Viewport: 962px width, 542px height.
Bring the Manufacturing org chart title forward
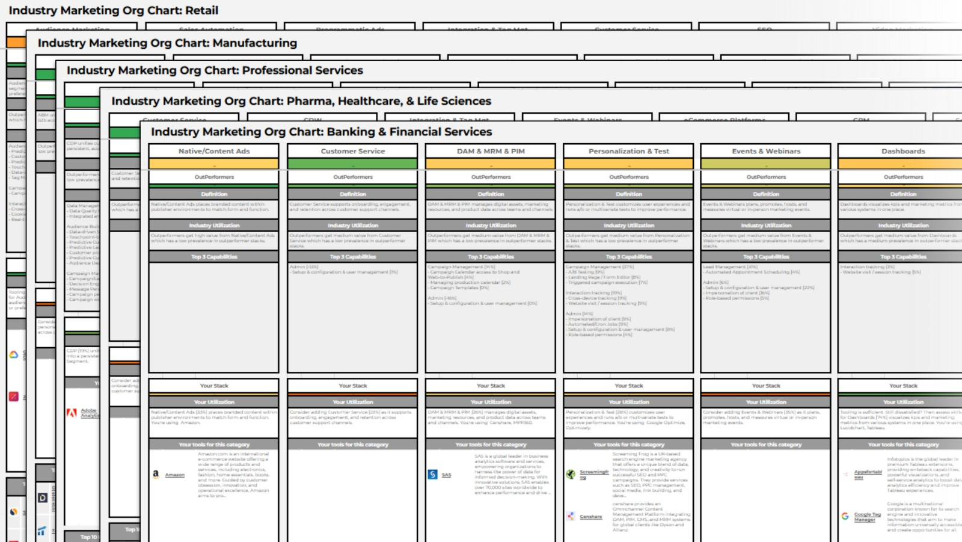pos(167,43)
